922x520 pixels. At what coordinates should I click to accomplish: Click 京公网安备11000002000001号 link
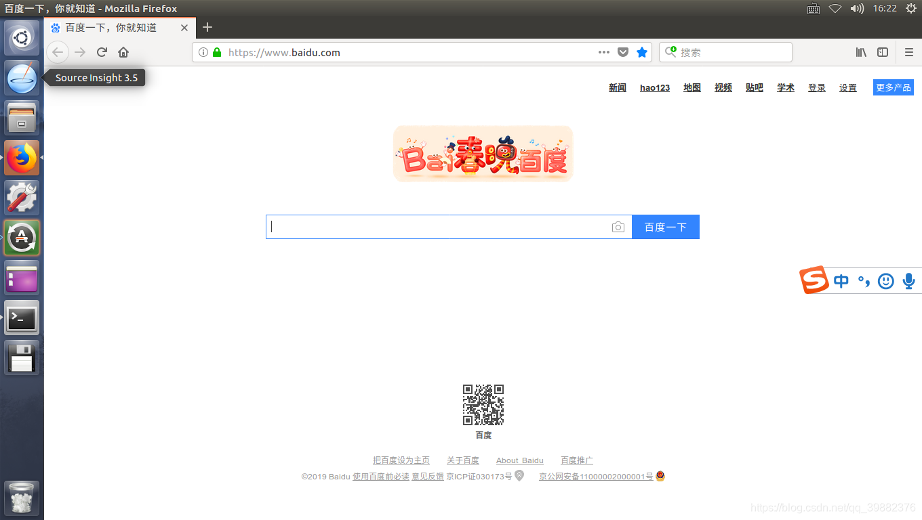596,477
